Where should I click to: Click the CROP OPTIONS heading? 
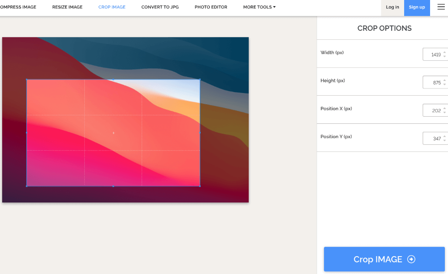click(384, 28)
